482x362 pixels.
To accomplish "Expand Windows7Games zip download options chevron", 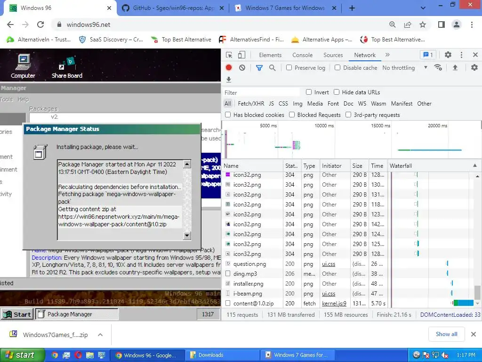I will pyautogui.click(x=100, y=335).
